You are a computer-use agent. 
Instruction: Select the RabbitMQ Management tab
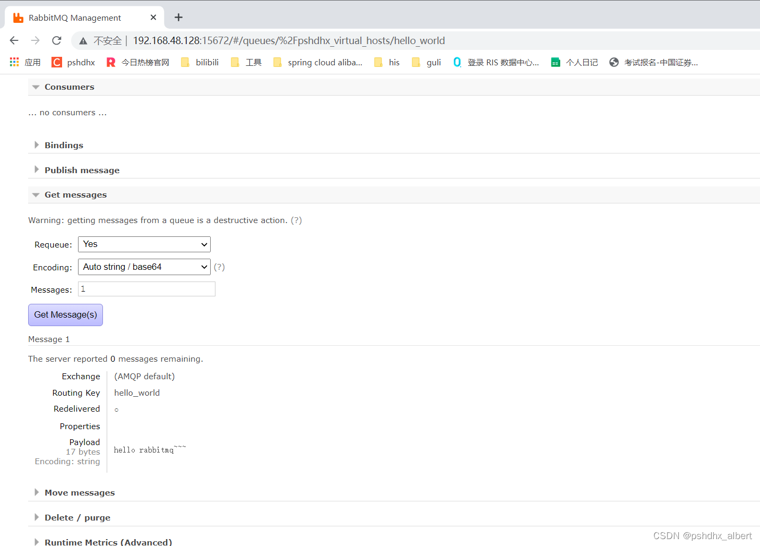point(84,18)
